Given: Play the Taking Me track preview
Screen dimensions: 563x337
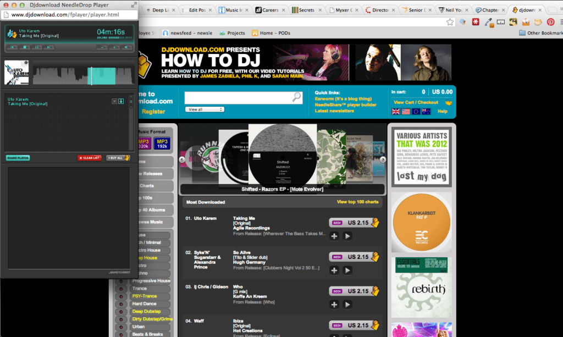Looking at the screenshot, I should (347, 236).
